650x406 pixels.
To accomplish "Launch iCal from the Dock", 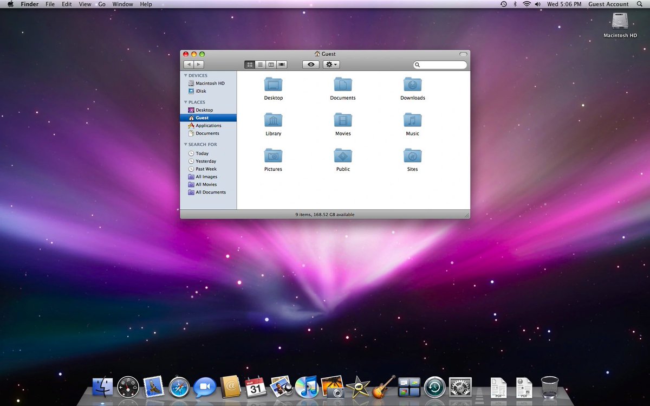I will [x=256, y=387].
